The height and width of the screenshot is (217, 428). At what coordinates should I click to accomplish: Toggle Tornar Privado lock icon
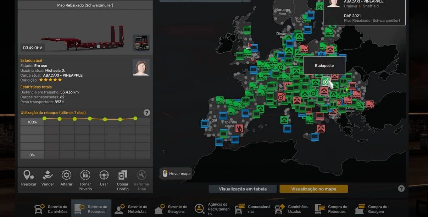[x=85, y=175]
